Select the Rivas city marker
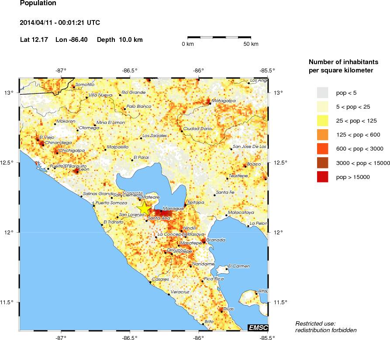The width and height of the screenshot is (390, 340). tap(221, 311)
